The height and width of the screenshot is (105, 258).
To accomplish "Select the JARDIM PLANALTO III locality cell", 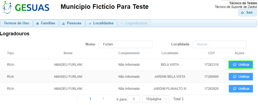I will pos(170,89).
